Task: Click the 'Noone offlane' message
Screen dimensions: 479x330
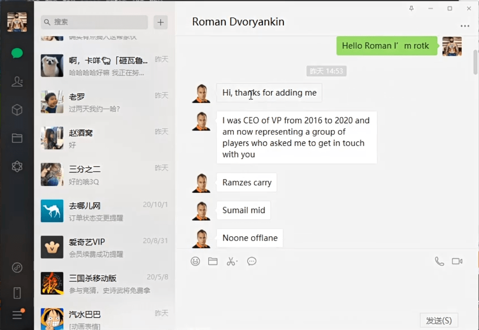Action: [250, 238]
